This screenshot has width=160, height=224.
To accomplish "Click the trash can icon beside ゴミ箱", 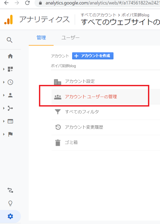I will (x=58, y=143).
